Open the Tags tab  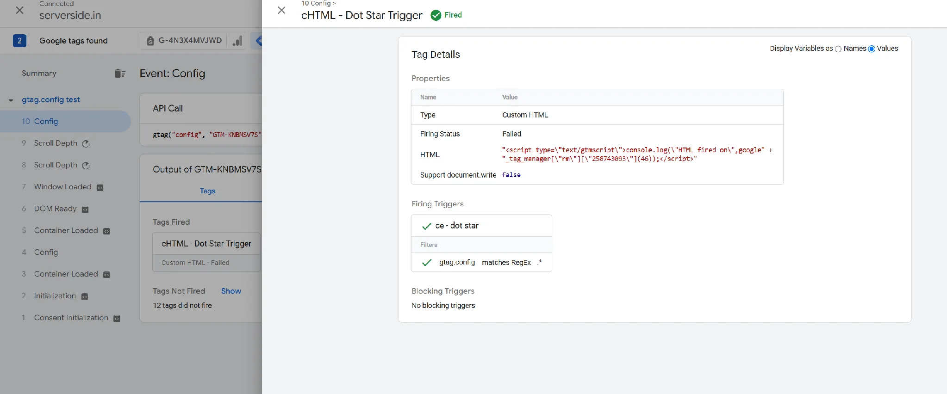coord(207,191)
